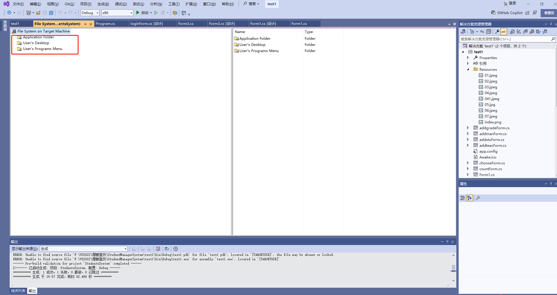
Task: Toggle word wrap in output panel
Action: [167, 249]
